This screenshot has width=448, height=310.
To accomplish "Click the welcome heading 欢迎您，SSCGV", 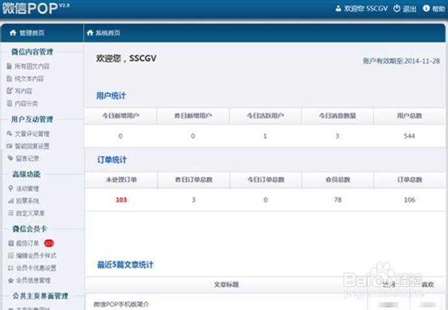I will (126, 58).
